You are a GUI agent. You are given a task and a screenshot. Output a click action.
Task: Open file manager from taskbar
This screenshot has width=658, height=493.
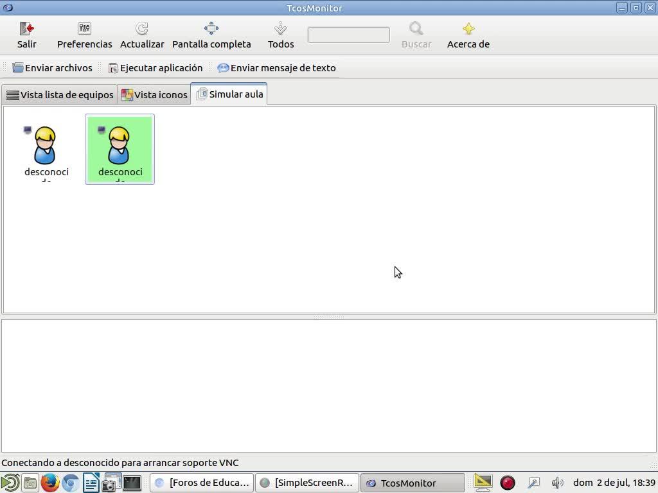point(30,483)
